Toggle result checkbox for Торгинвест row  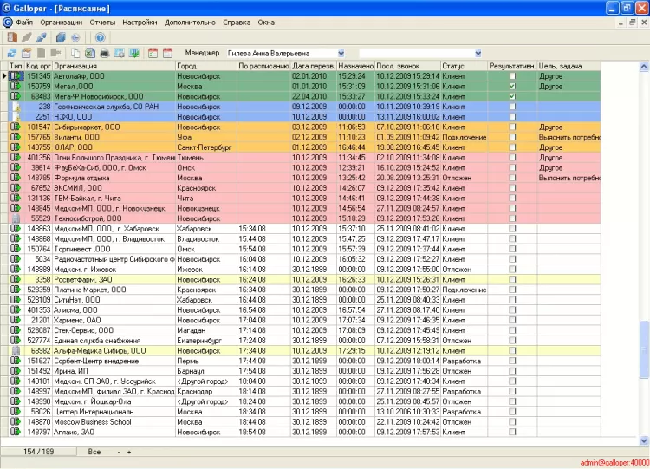click(512, 249)
